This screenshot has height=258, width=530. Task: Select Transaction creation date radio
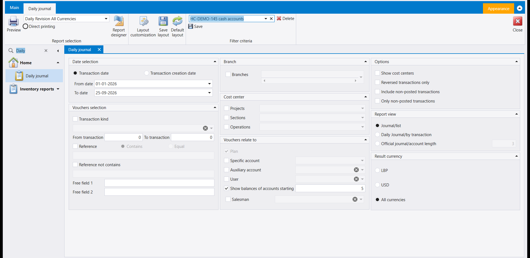pos(147,73)
